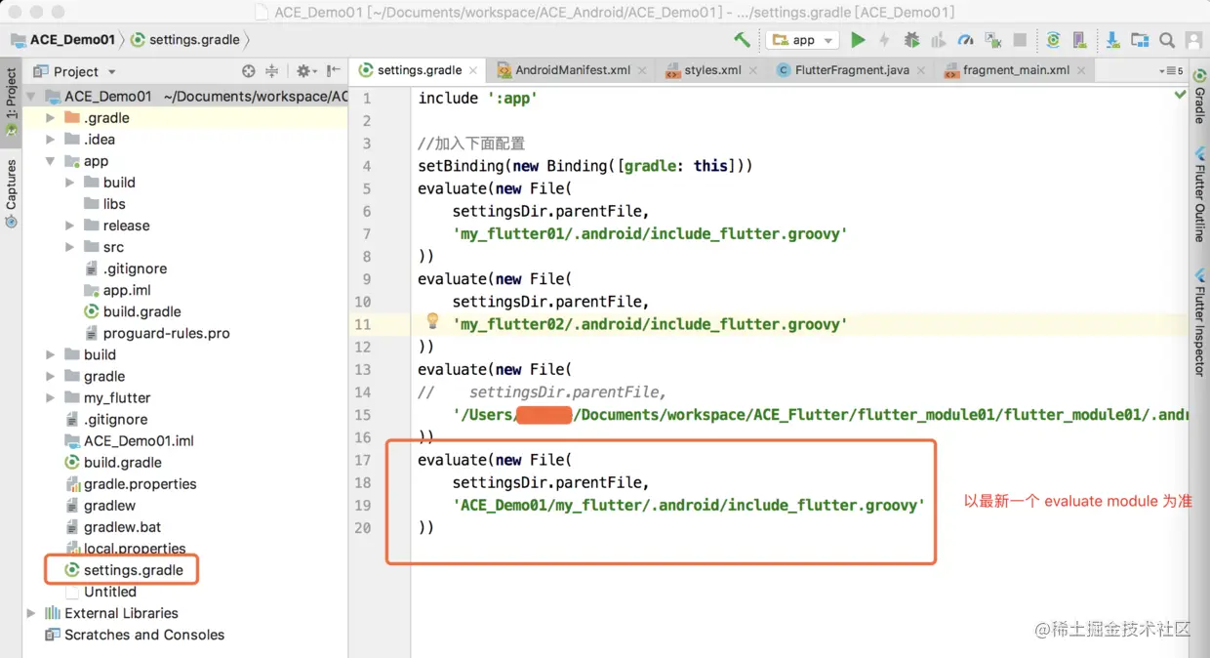Click the lightbulb intention icon on line 11
The image size is (1210, 658).
(433, 321)
